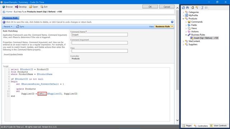The image size is (230, 129).
Task: Click the Categories controller icon
Action: point(186,12)
